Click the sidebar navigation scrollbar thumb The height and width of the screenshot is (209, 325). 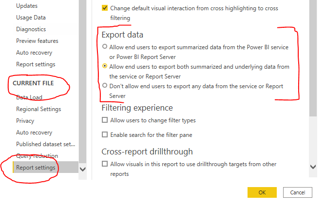pyautogui.click(x=82, y=81)
